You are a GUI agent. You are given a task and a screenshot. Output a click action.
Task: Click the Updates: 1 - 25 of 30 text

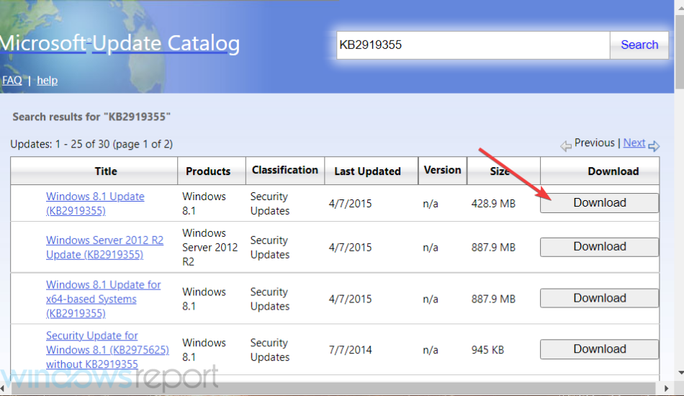point(91,144)
